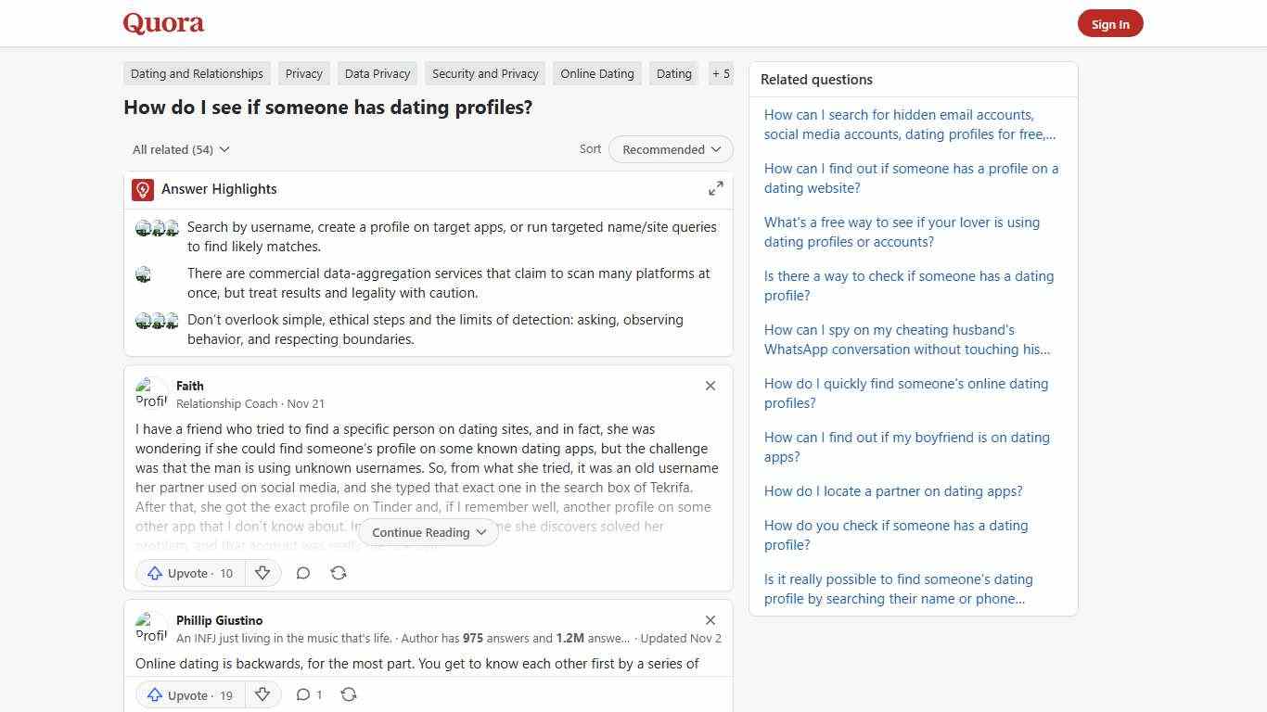Screen dimensions: 1267x712
Task: Open the All related filter dropdown
Action: [x=180, y=149]
